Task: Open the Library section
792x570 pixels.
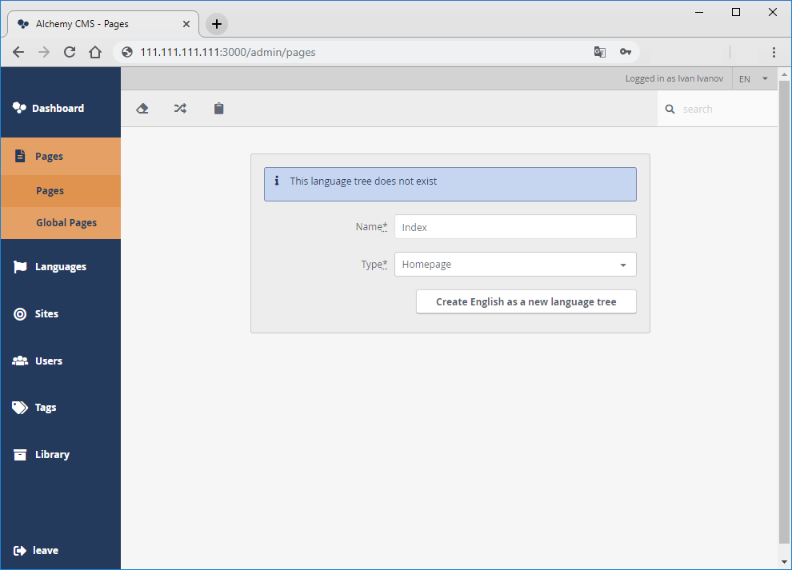Action: point(52,455)
